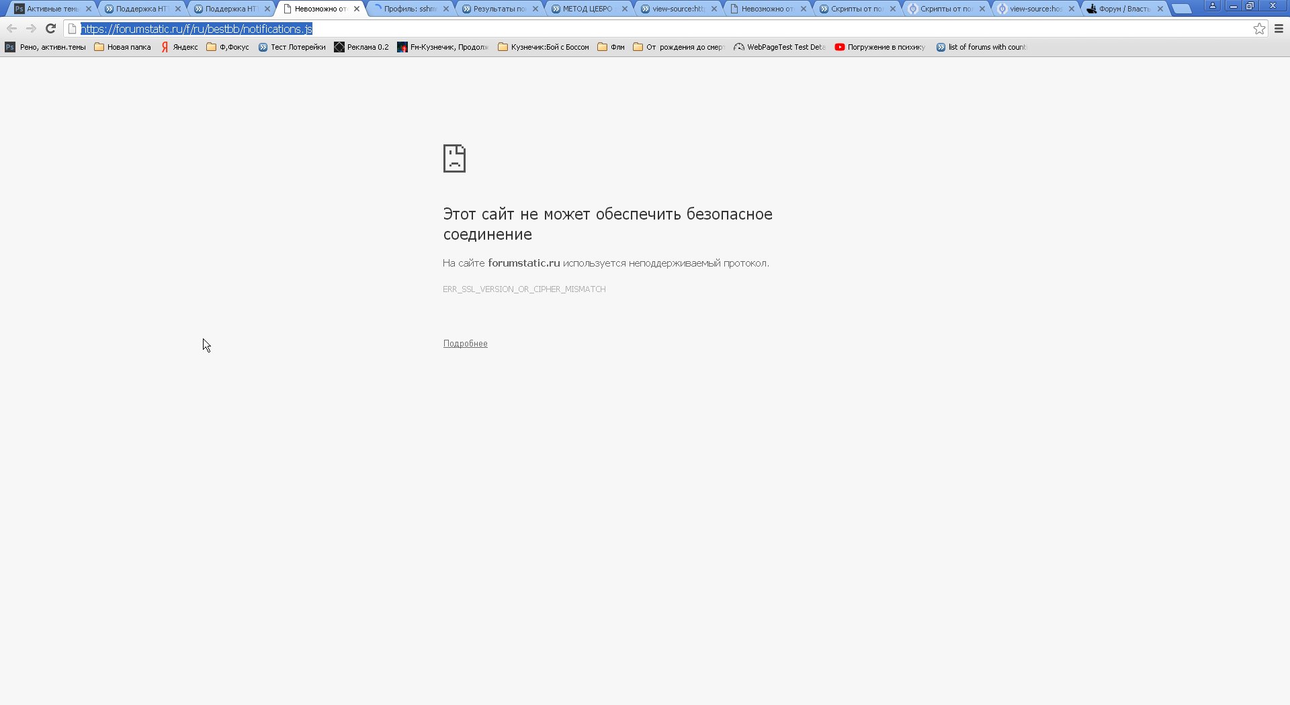Open the 'От рождения до смер' bookmarks folder
The width and height of the screenshot is (1290, 705).
[679, 47]
